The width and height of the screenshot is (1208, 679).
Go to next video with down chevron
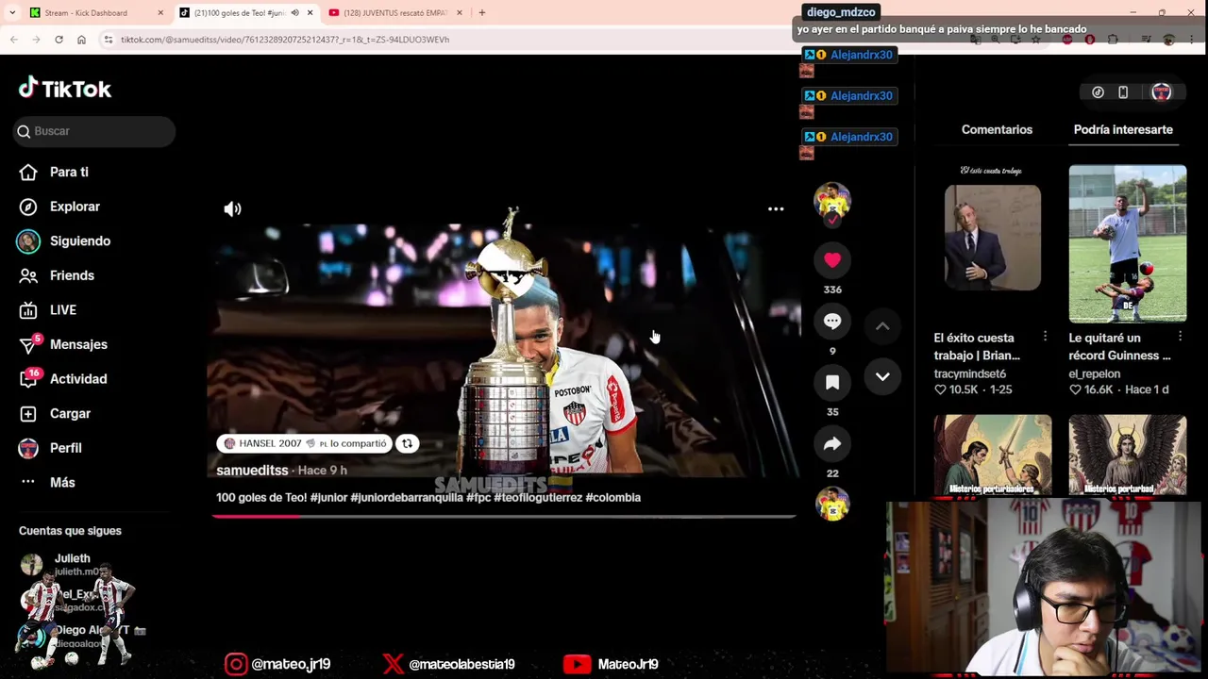[x=882, y=376]
